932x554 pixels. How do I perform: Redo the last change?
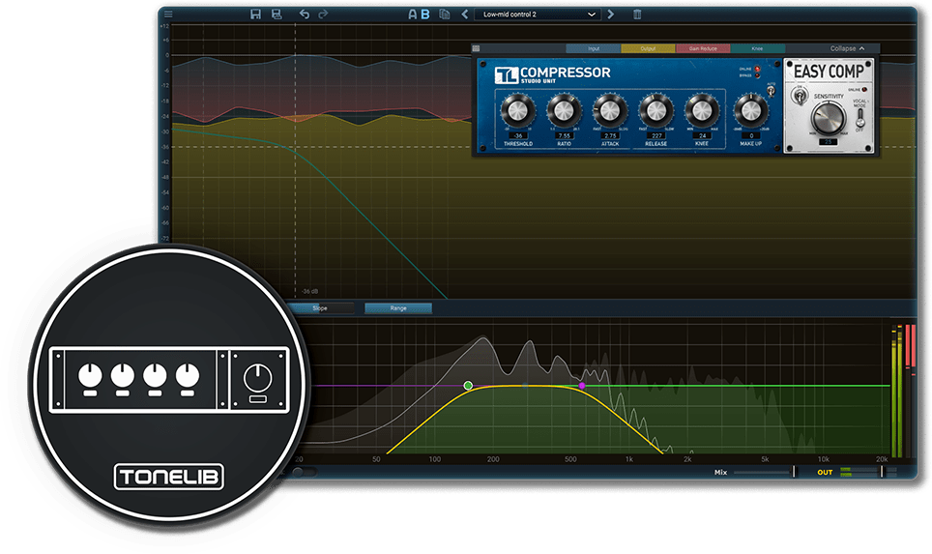click(x=323, y=15)
